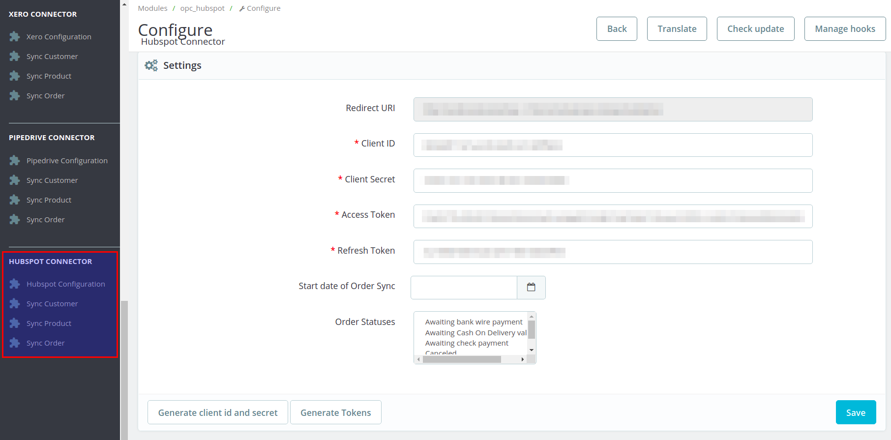Click puzzle icon by Hubspot Sync Customer
Image resolution: width=891 pixels, height=440 pixels.
coord(15,304)
